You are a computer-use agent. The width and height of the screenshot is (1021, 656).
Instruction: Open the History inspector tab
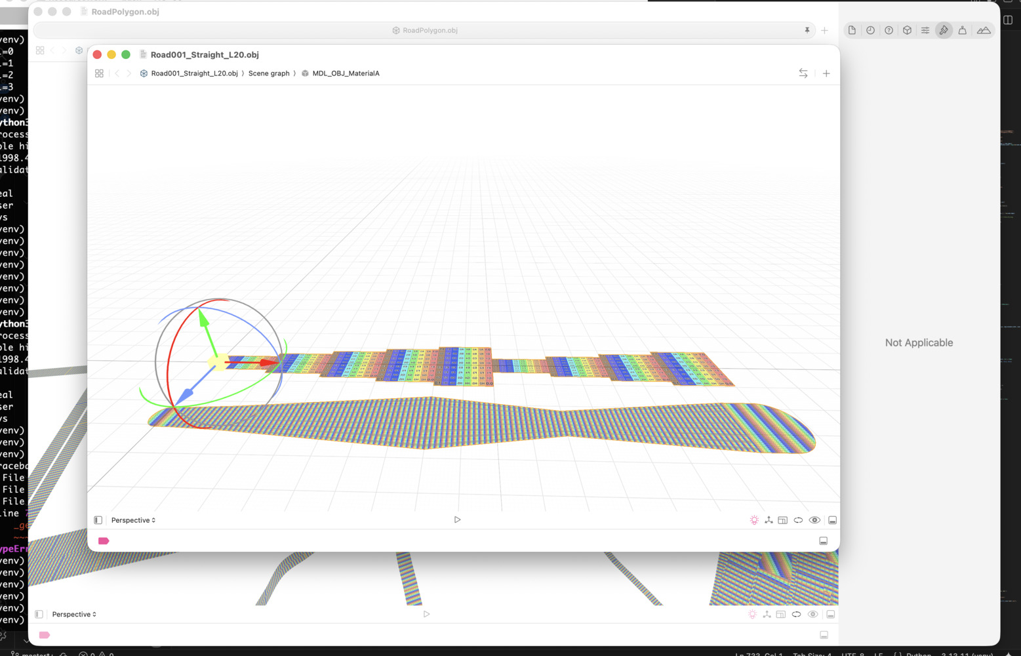[x=870, y=30]
